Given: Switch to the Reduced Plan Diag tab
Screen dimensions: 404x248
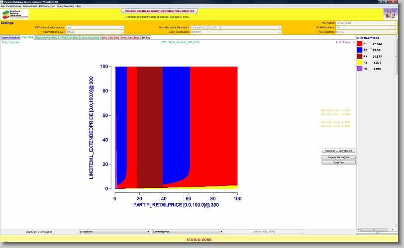Looking at the screenshot, I should (46, 37).
